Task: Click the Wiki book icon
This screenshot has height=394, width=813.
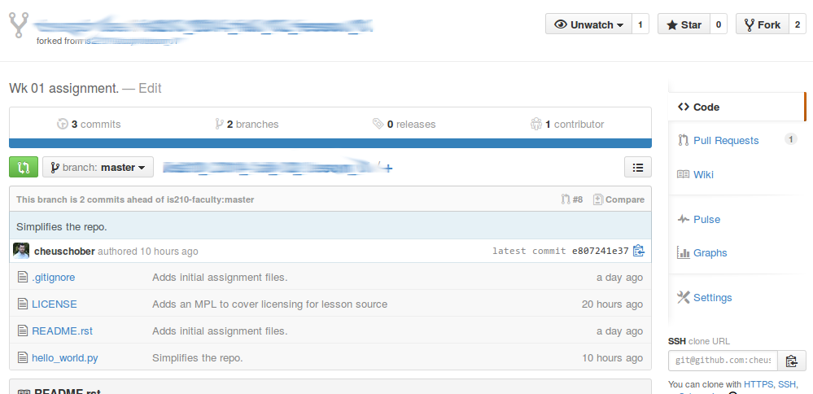Action: [684, 174]
